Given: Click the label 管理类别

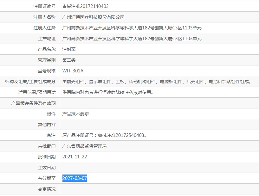Looking at the screenshot, I should [x=47, y=60].
